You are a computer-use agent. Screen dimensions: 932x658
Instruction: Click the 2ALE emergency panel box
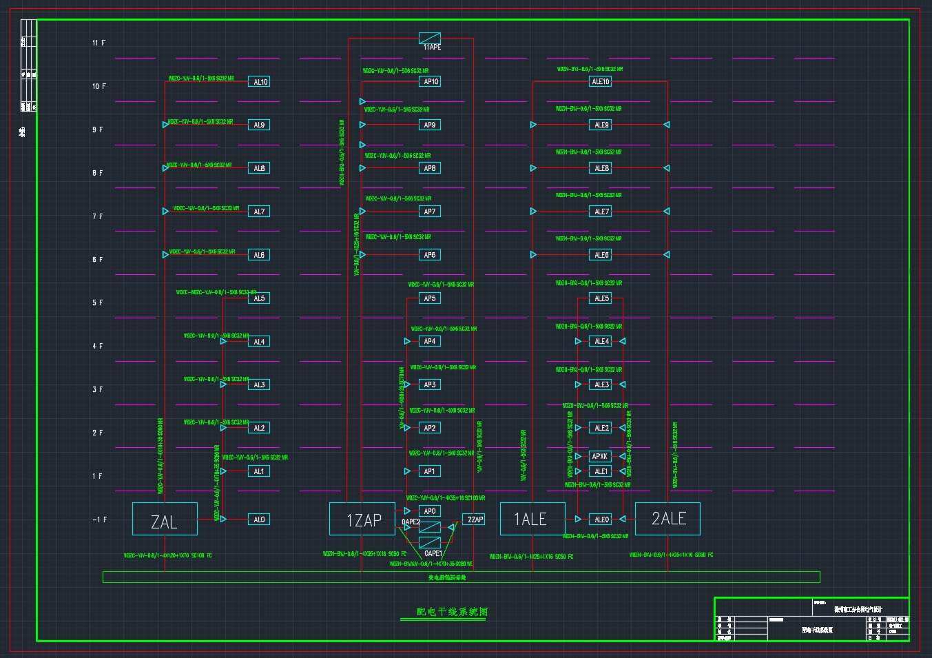point(667,518)
